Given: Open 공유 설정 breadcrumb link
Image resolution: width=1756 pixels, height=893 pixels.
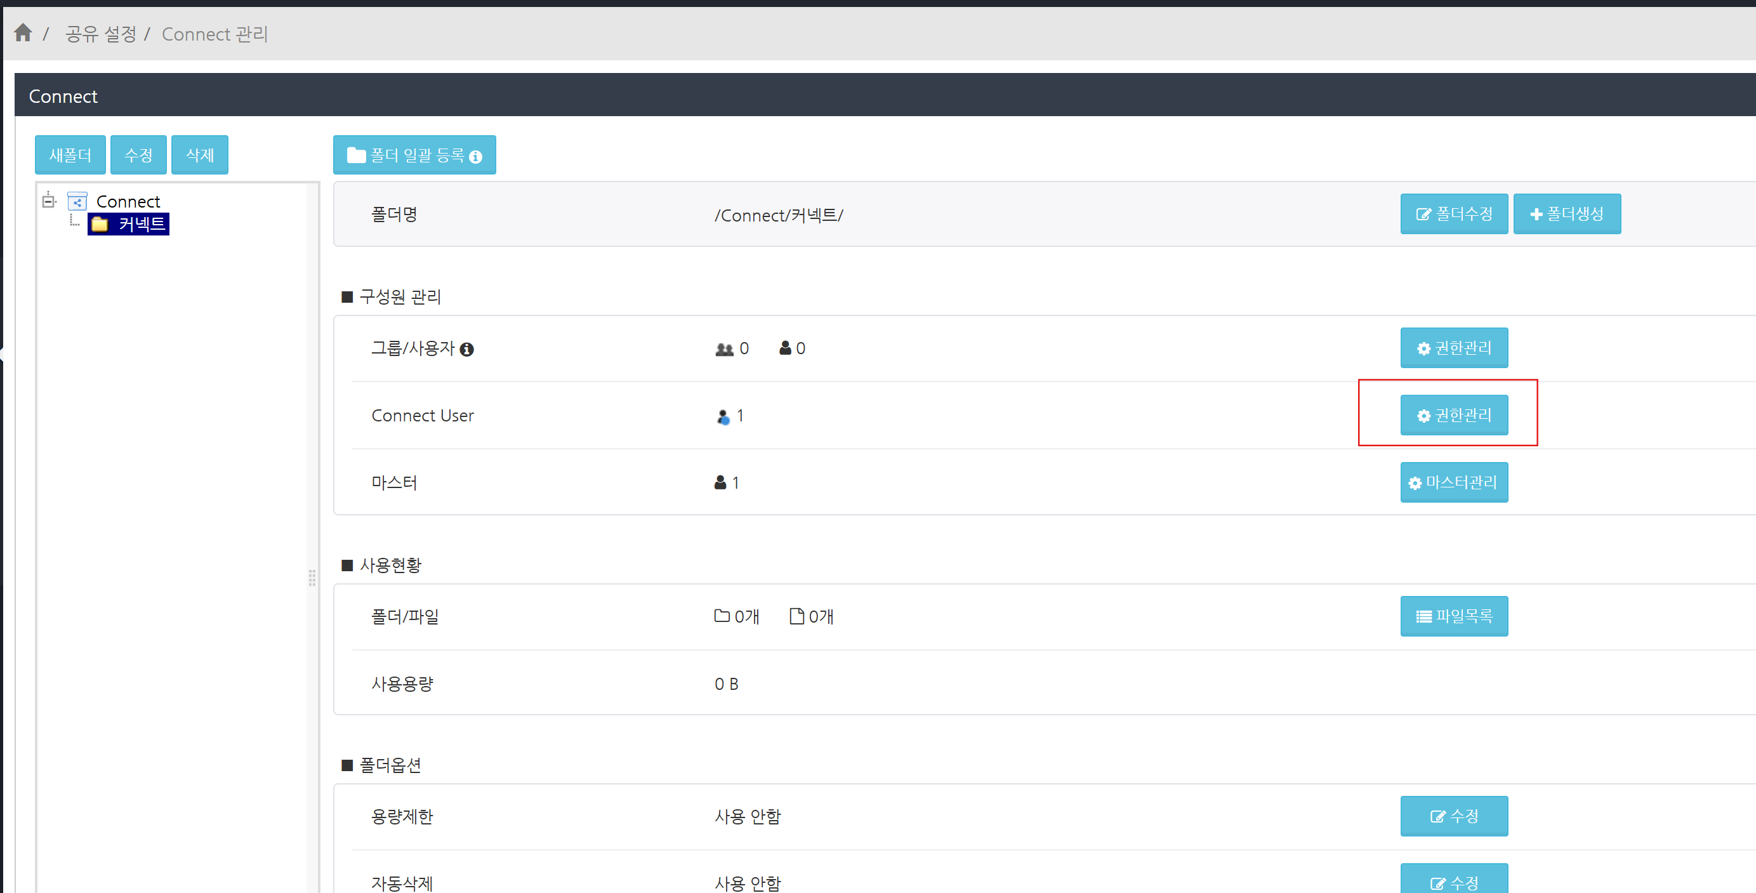Looking at the screenshot, I should point(101,34).
